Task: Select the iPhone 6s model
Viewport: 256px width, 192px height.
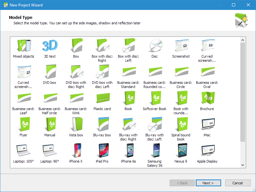Action: (128, 154)
